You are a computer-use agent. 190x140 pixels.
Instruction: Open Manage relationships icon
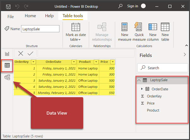click(102, 27)
